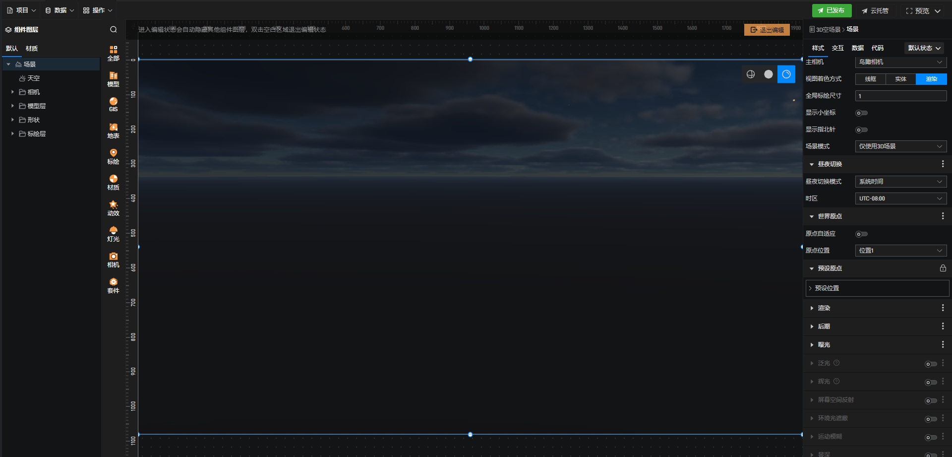Open the 数据 menu in top bar
952x457 pixels.
(x=59, y=10)
